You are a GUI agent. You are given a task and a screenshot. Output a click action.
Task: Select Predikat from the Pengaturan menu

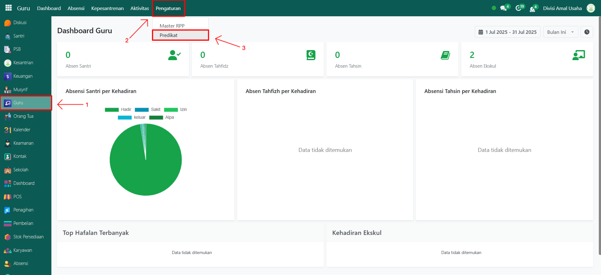[169, 35]
